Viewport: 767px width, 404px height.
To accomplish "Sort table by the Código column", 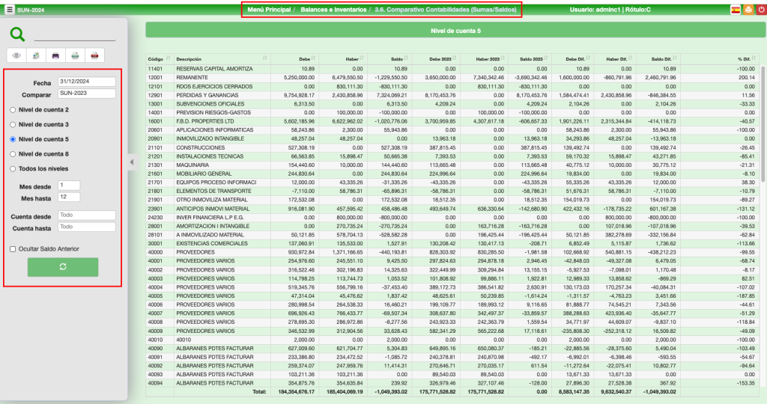I will tap(156, 58).
